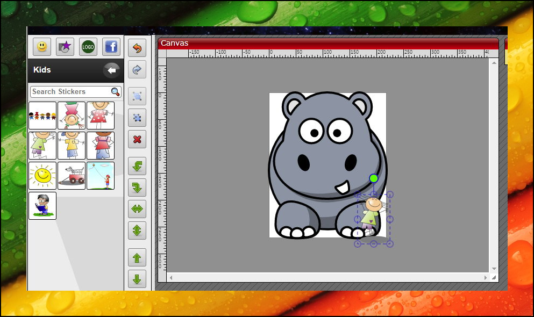Viewport: 534px width, 317px height.
Task: Click the canvas horizontal scrollbar right arrow
Action: click(x=486, y=278)
